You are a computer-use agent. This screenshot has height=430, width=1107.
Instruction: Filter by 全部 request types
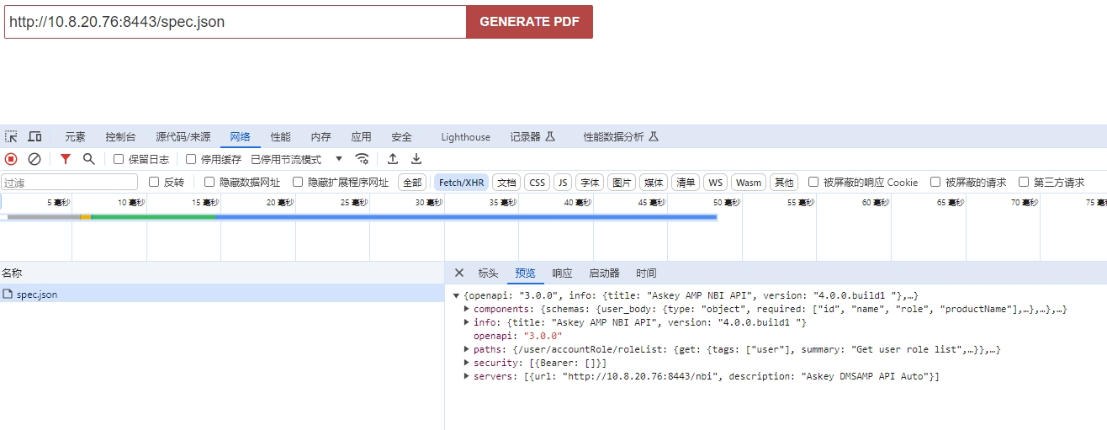tap(411, 182)
